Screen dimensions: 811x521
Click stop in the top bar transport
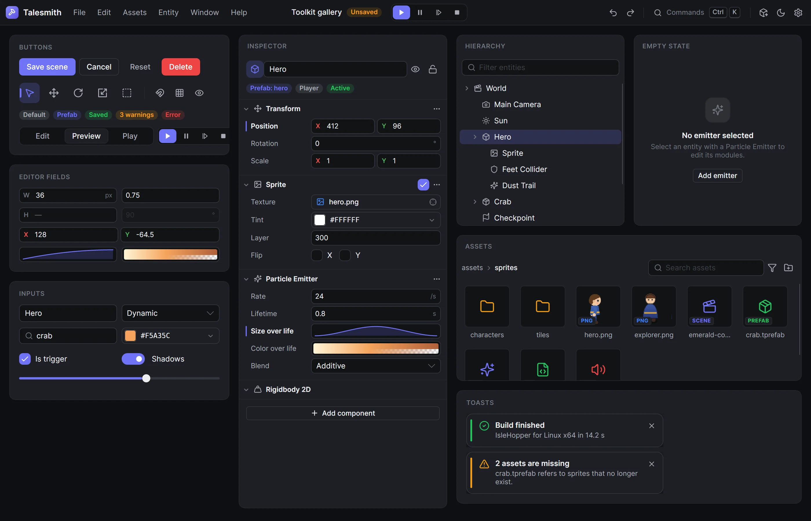click(456, 12)
